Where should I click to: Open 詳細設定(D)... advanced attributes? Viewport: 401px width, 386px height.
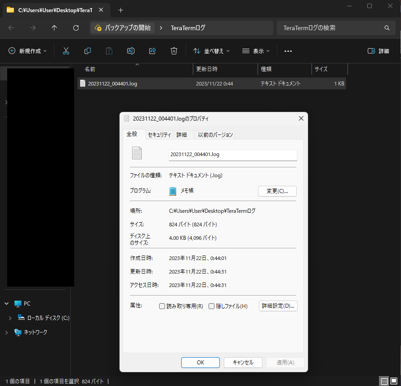(x=278, y=306)
